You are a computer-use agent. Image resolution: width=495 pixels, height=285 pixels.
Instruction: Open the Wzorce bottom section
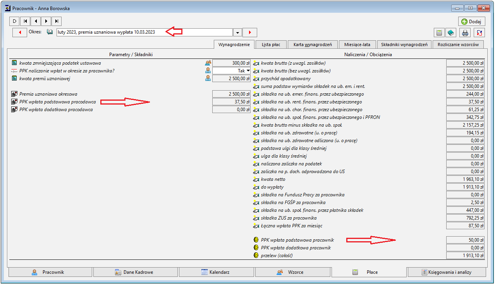pos(293,272)
